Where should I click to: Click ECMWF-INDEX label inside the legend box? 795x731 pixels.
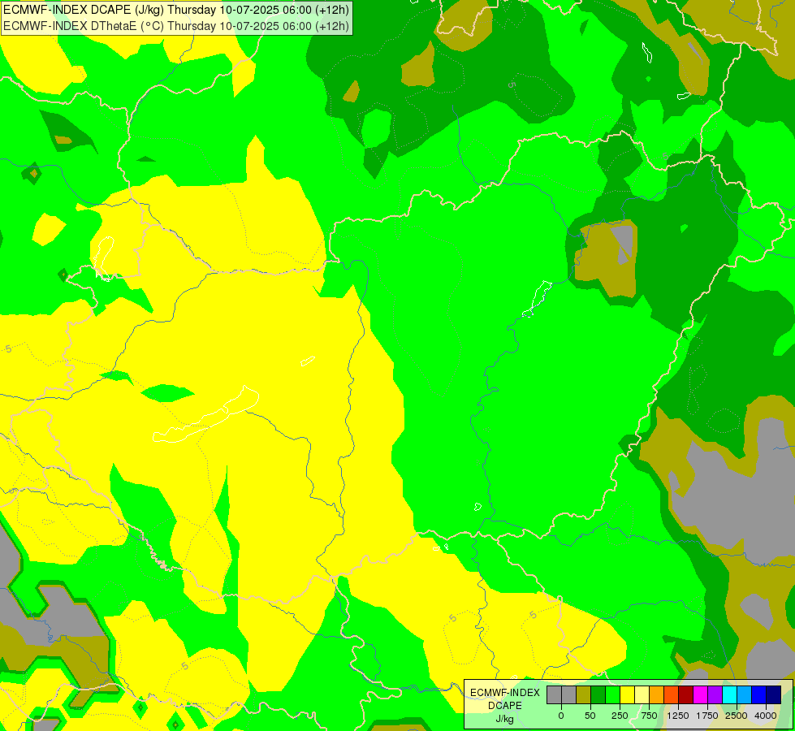click(x=505, y=693)
